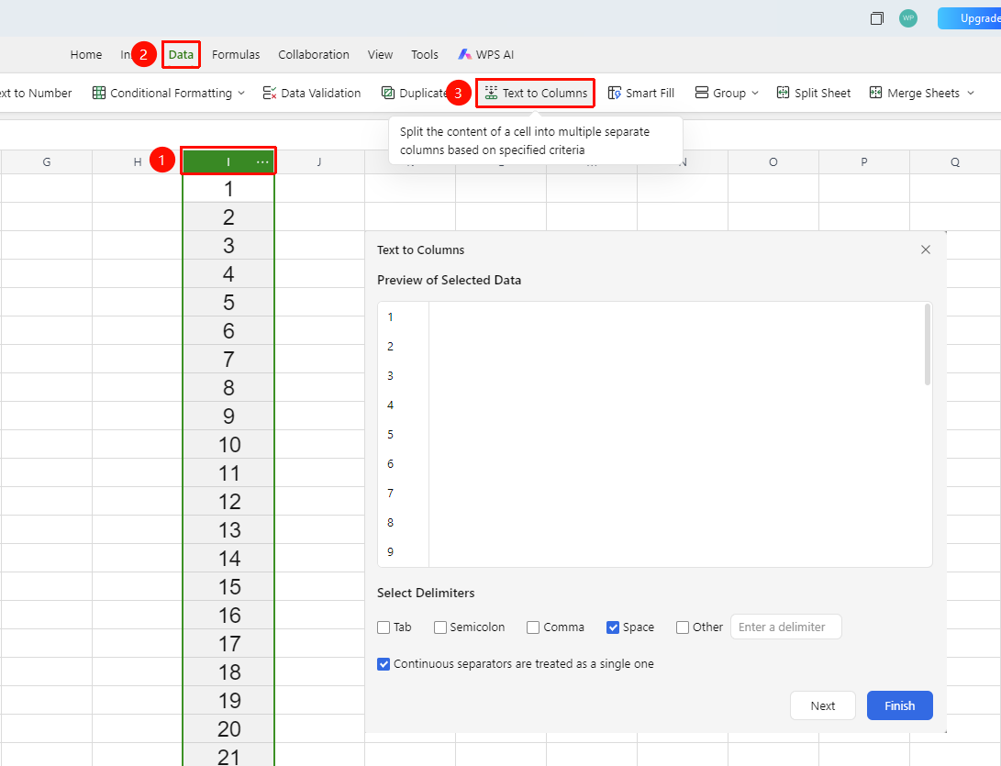Expand the Group dropdown arrow

point(755,94)
